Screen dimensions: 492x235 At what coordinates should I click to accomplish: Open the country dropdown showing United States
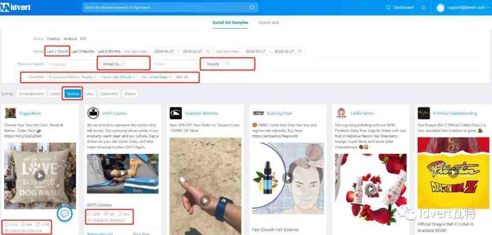tap(123, 64)
